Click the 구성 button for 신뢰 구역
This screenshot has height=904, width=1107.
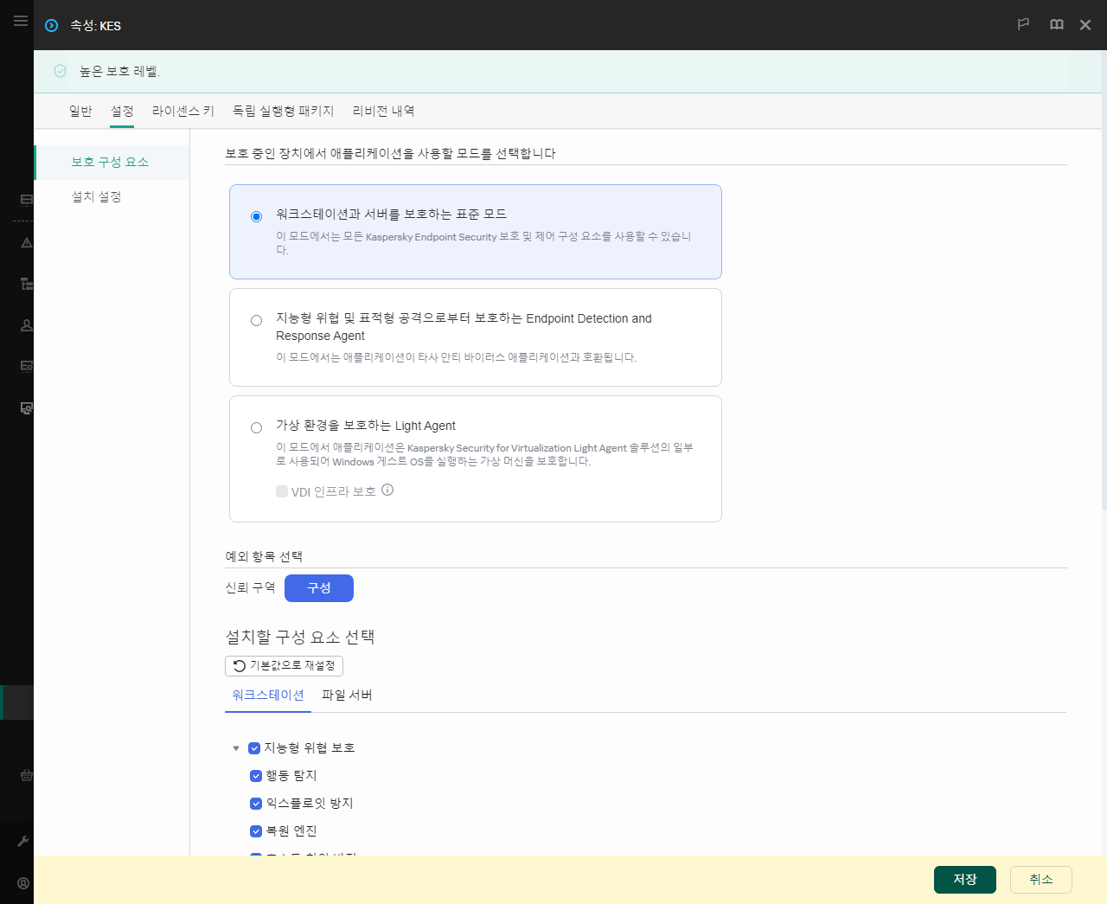point(318,588)
